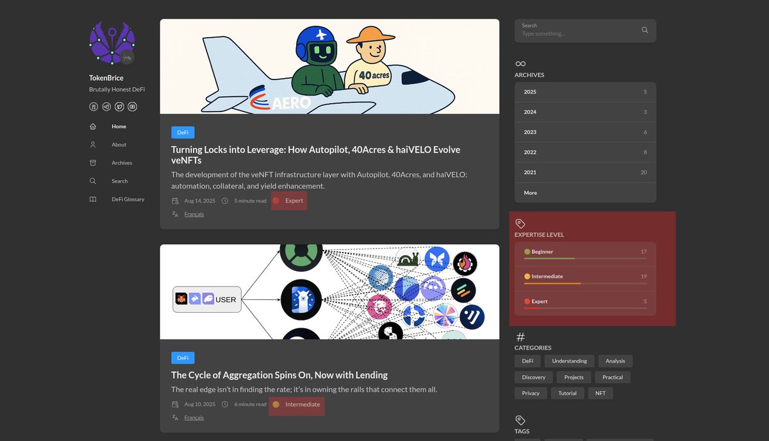This screenshot has width=769, height=441.
Task: Select the Understanding category chip
Action: click(570, 361)
